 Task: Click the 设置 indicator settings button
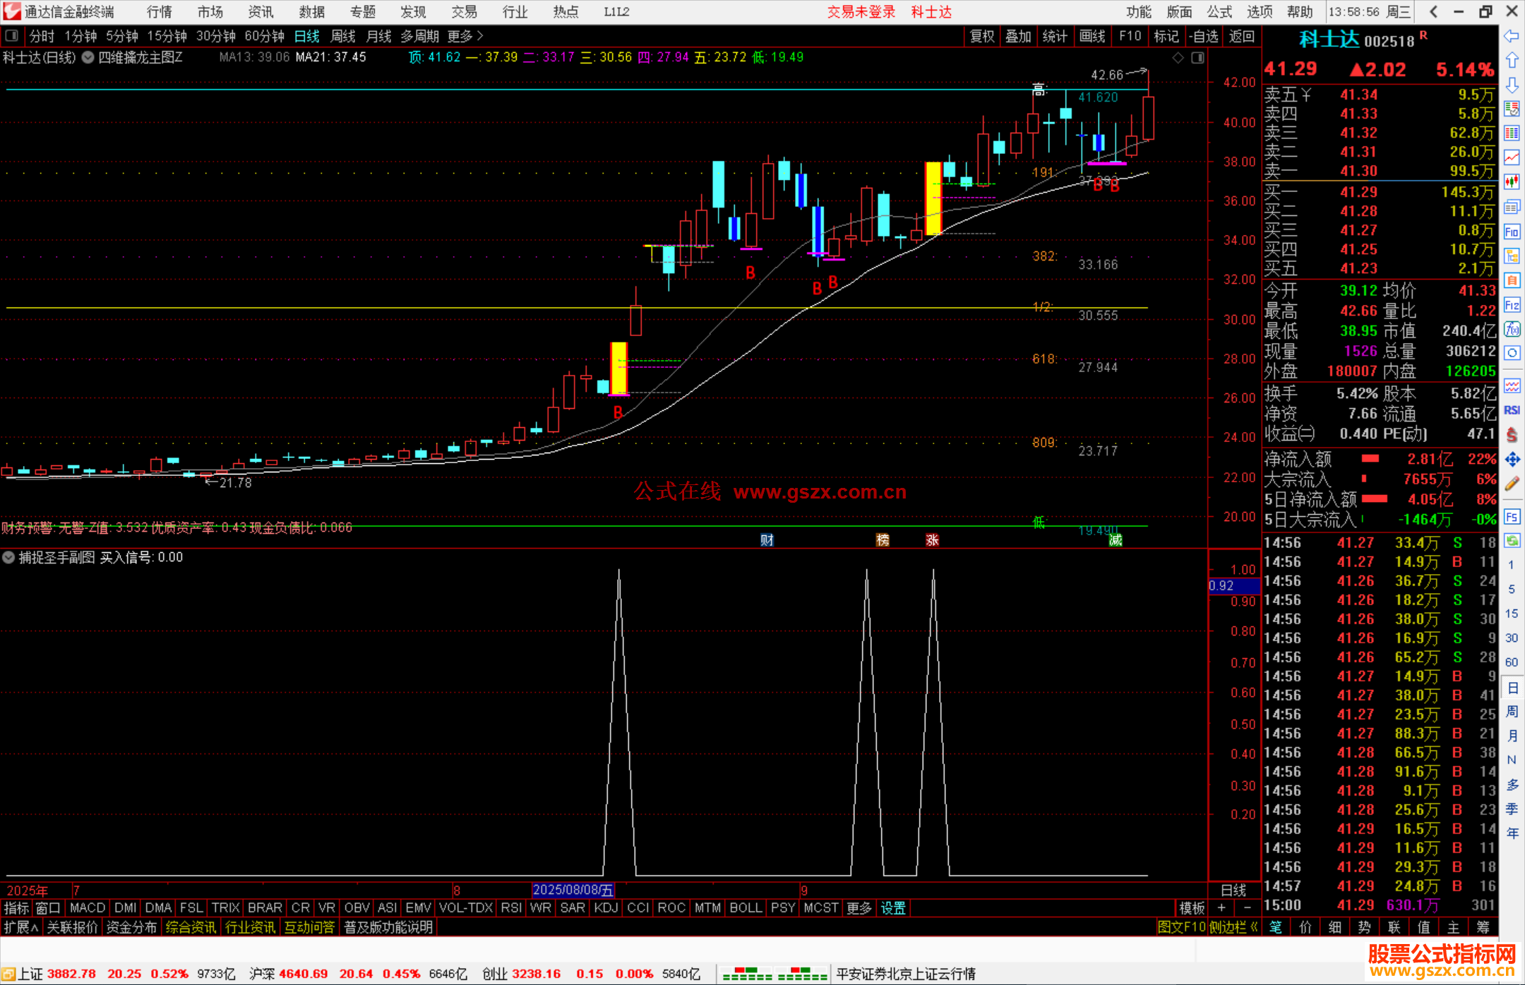893,908
